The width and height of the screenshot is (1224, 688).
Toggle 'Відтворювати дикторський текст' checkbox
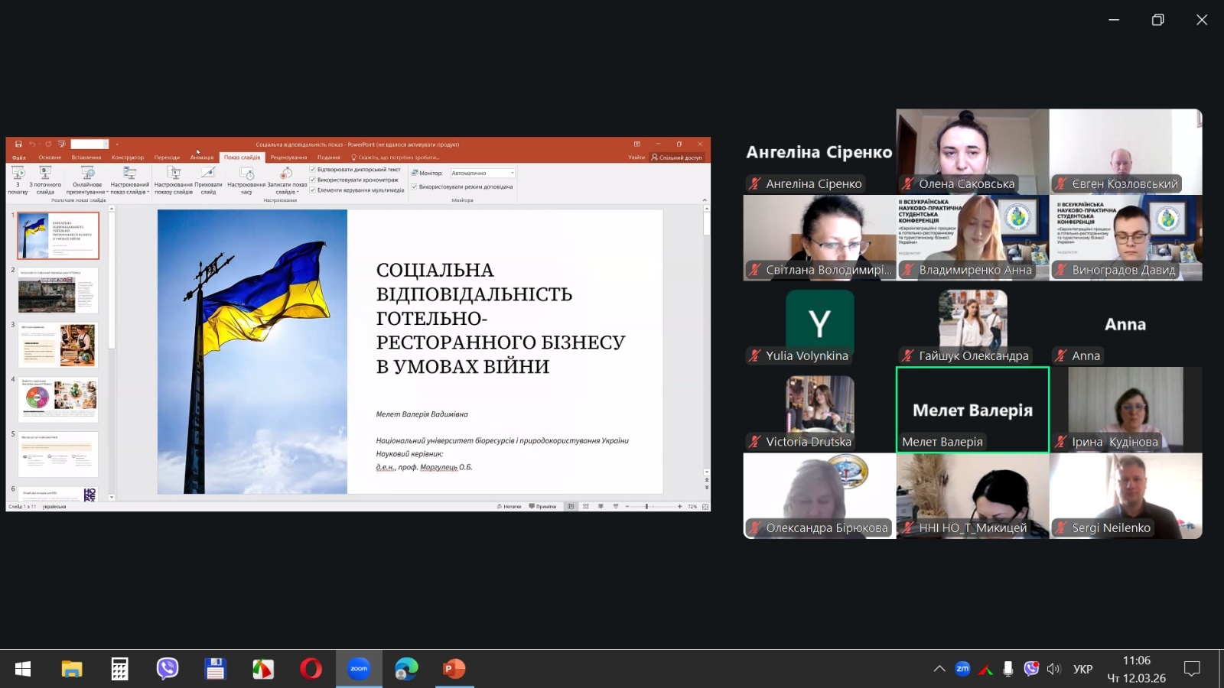(313, 170)
